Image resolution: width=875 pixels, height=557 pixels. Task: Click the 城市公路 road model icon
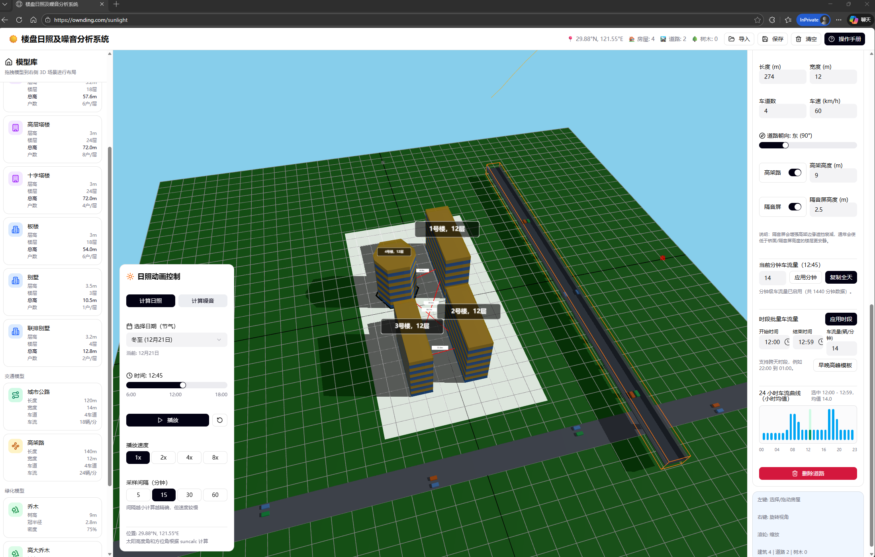[x=16, y=395]
